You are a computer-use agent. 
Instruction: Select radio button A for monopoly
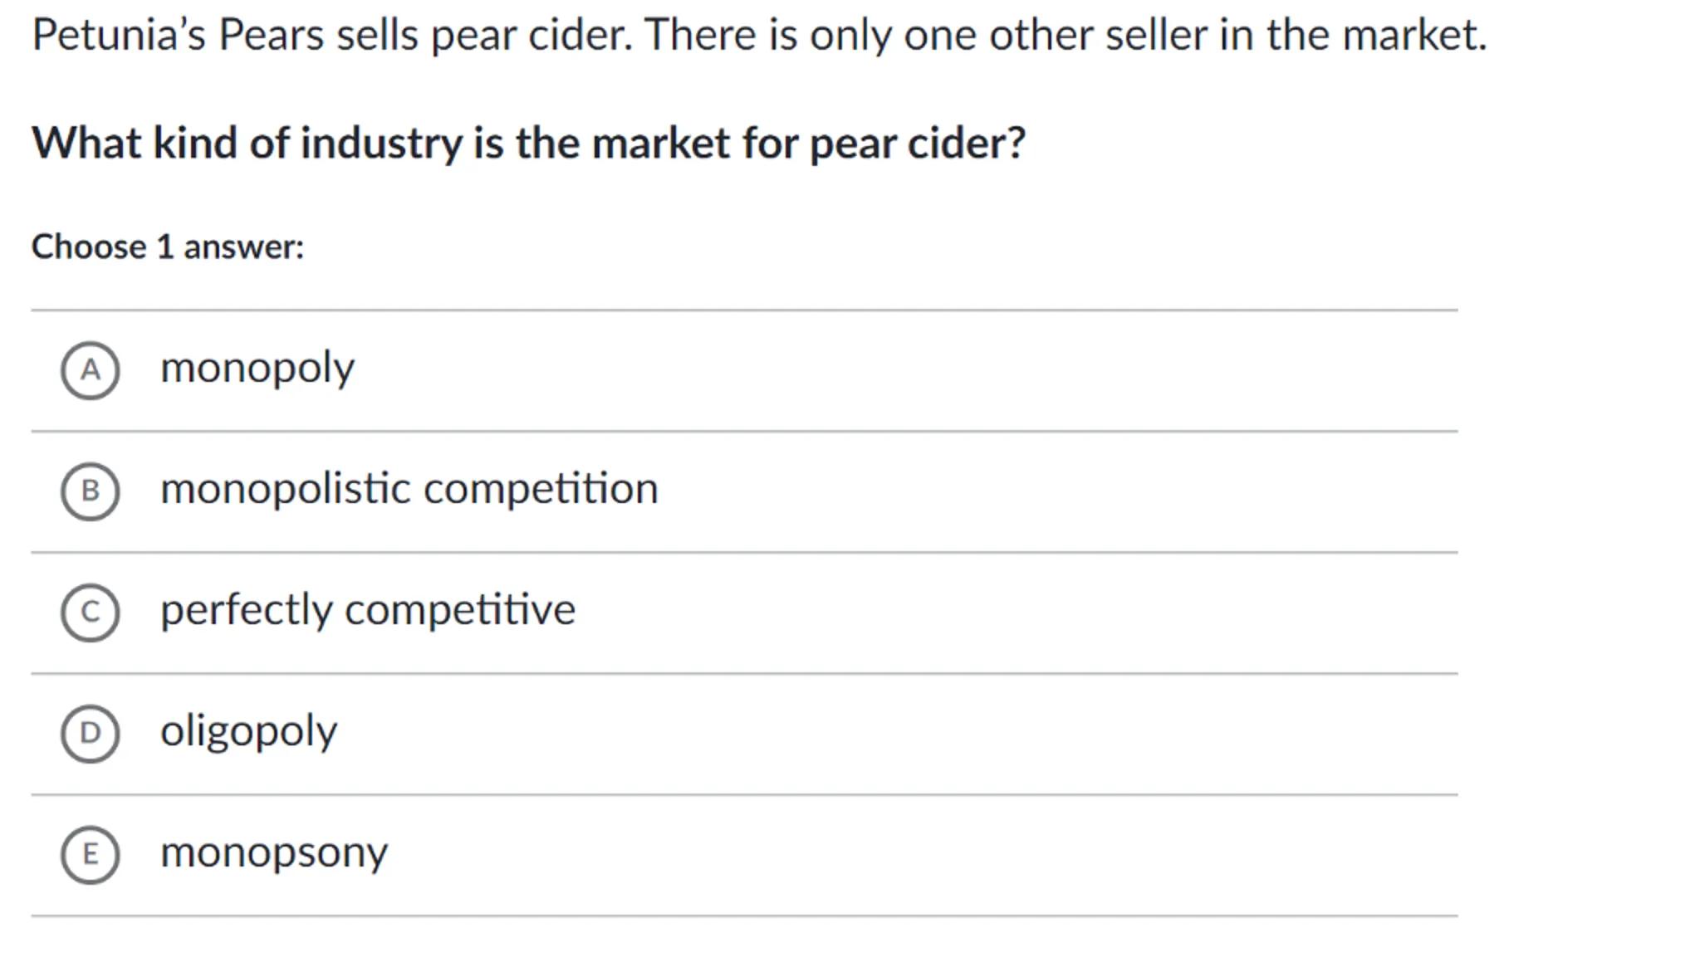coord(90,370)
